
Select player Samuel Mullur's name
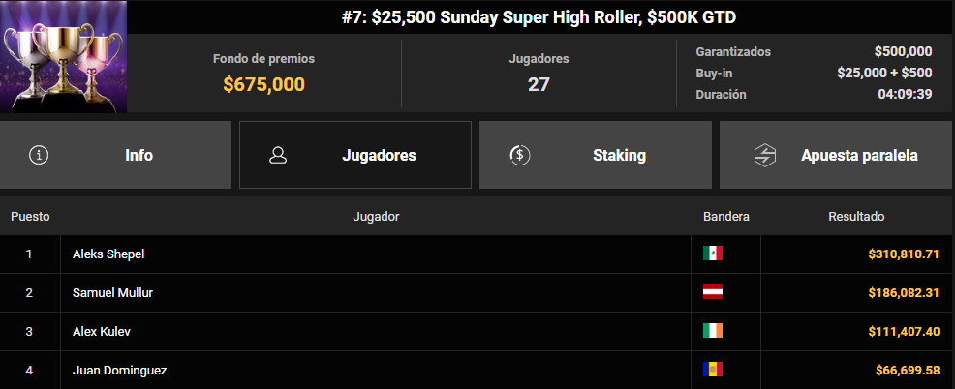112,293
